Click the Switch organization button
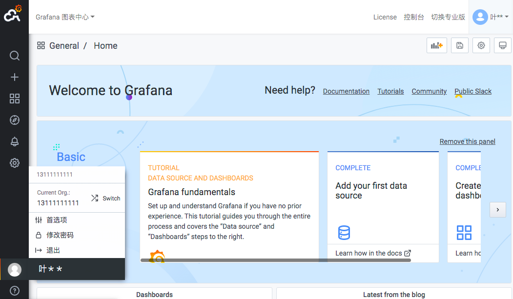Image resolution: width=513 pixels, height=299 pixels. coord(106,199)
